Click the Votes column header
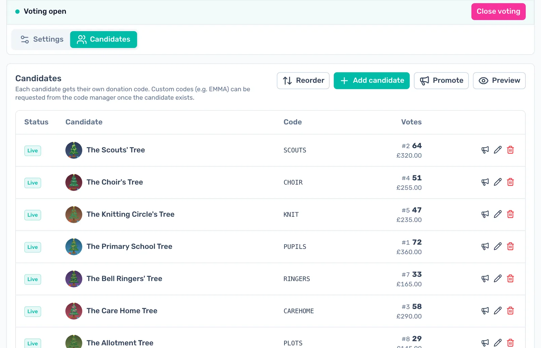Screen dimensions: 541x348 [411, 122]
